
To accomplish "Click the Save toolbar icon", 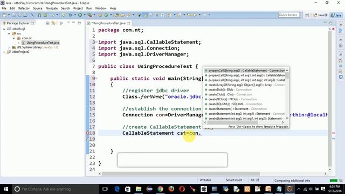I will [13, 15].
